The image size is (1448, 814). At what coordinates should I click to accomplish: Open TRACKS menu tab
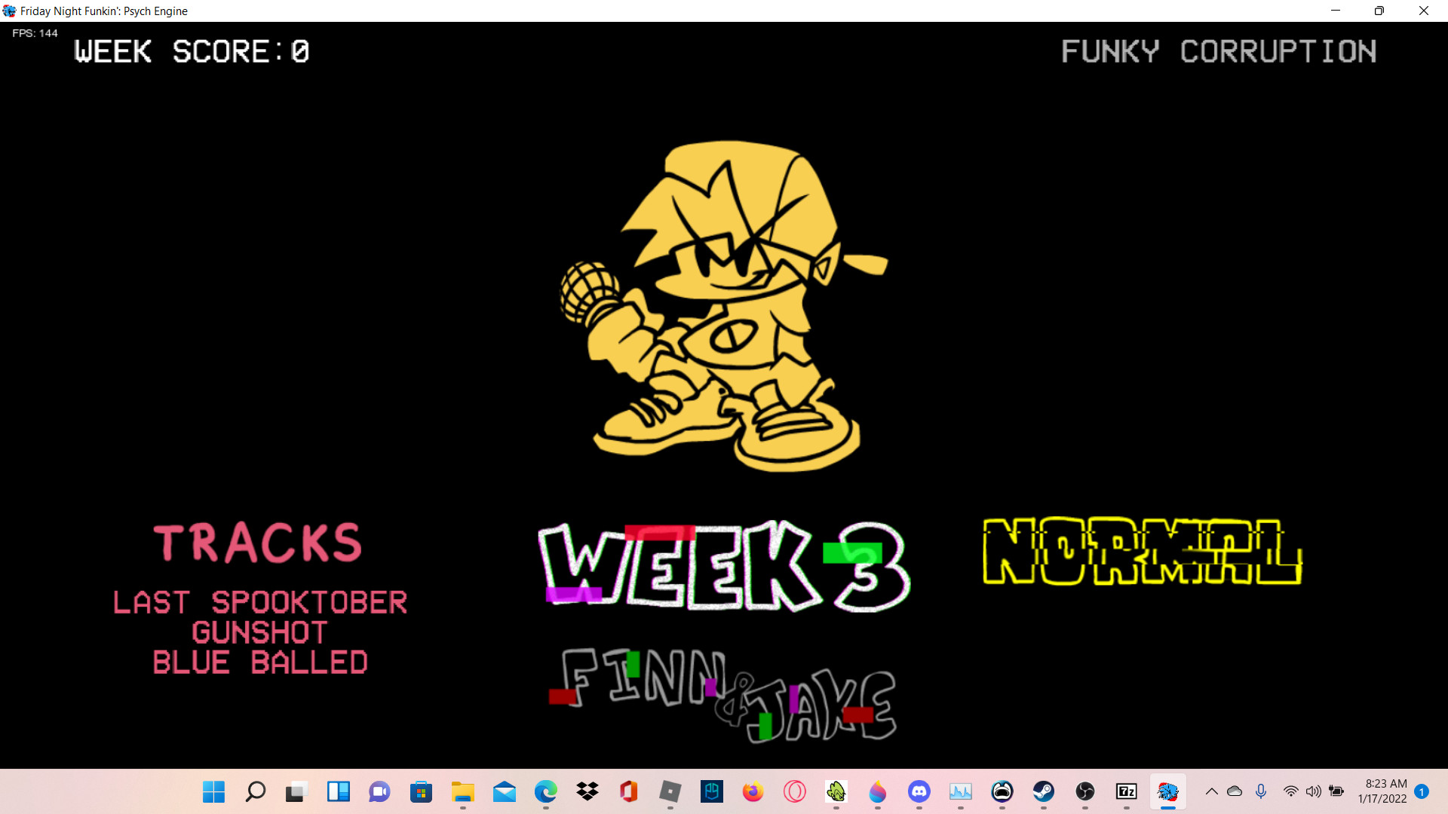pyautogui.click(x=259, y=542)
